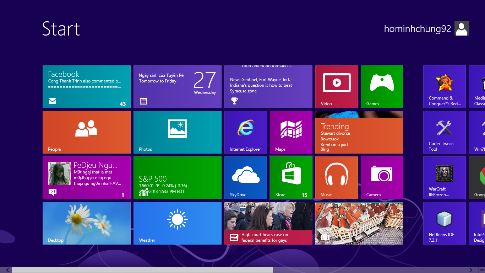Image resolution: width=485 pixels, height=273 pixels.
Task: Check the S&P 500 finance tile
Action: [x=177, y=177]
